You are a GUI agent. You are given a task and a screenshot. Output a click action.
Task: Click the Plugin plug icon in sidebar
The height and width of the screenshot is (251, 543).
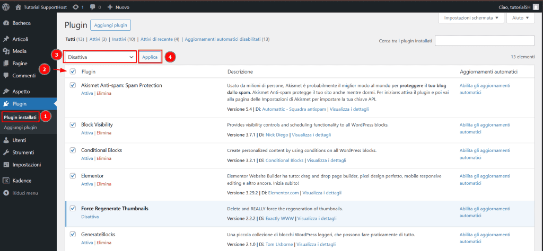[x=6, y=104]
